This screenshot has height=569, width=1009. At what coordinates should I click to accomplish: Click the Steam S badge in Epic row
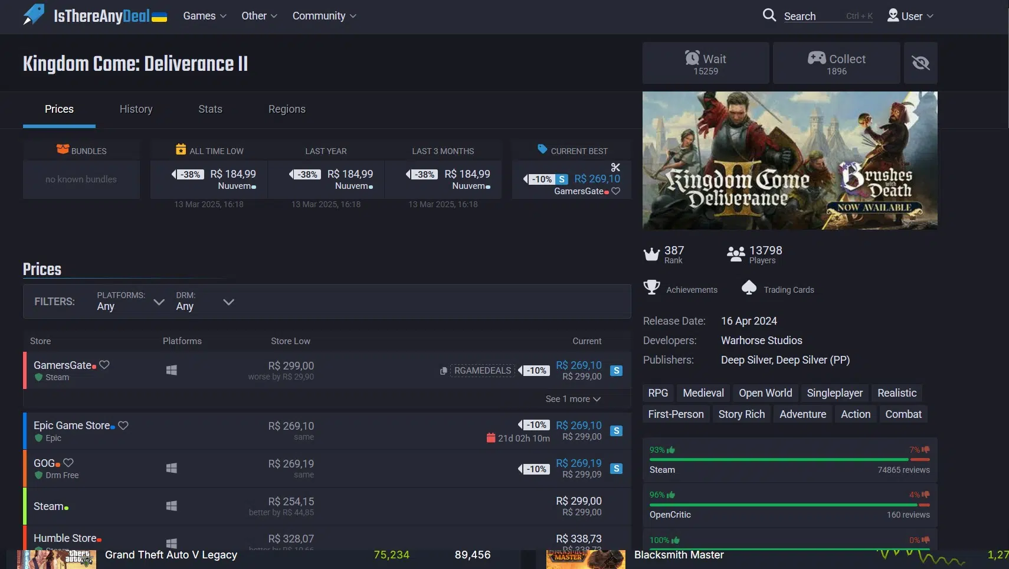pos(616,431)
